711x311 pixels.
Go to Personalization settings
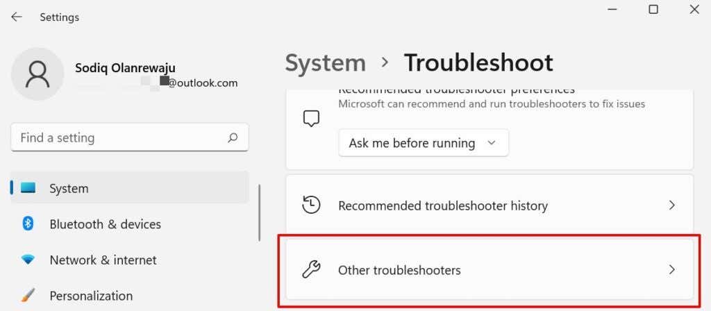[91, 296]
